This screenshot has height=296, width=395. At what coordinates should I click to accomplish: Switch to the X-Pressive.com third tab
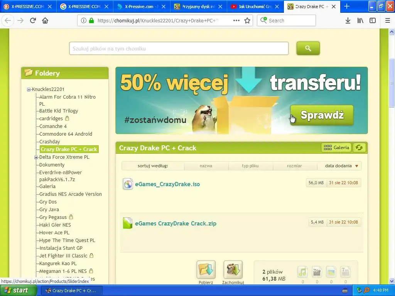[141, 7]
